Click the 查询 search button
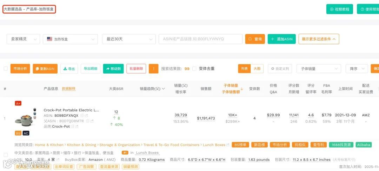This screenshot has height=171, width=379. tap(255, 39)
